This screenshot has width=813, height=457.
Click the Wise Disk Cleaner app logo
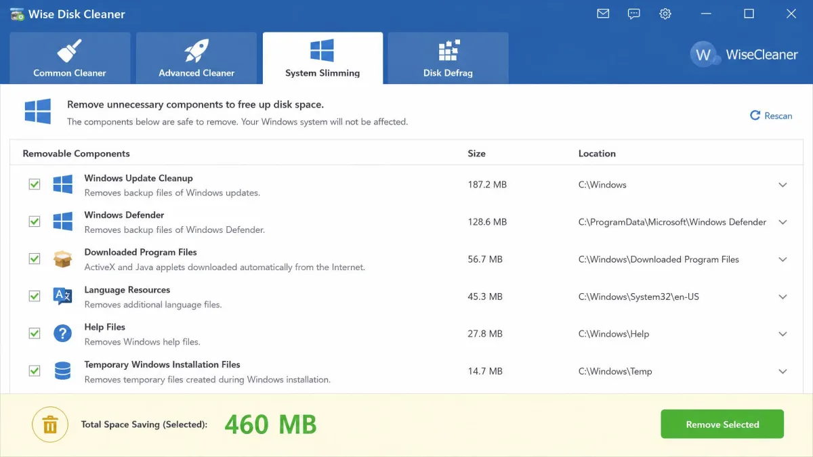click(x=17, y=14)
